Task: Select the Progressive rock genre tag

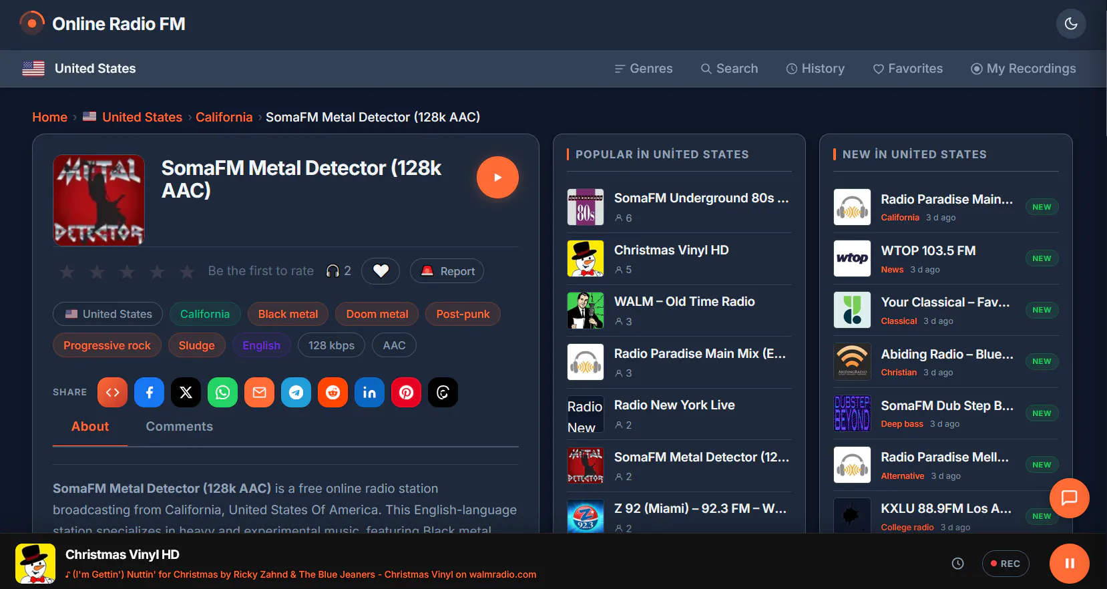Action: pos(107,345)
